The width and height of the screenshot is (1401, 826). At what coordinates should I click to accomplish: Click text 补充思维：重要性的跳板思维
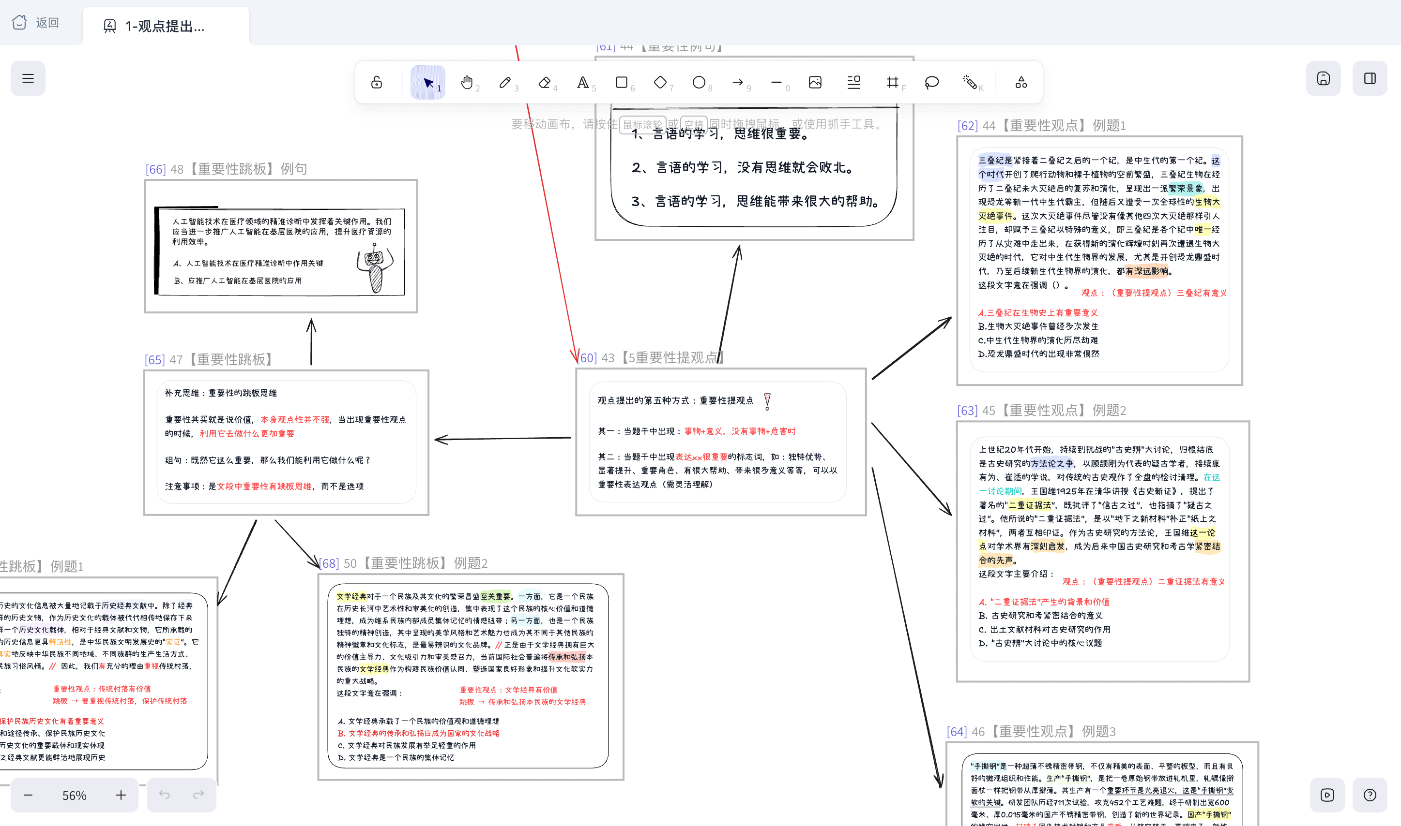(x=221, y=393)
